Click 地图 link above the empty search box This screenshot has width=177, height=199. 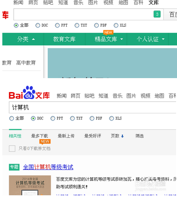click(123, 2)
